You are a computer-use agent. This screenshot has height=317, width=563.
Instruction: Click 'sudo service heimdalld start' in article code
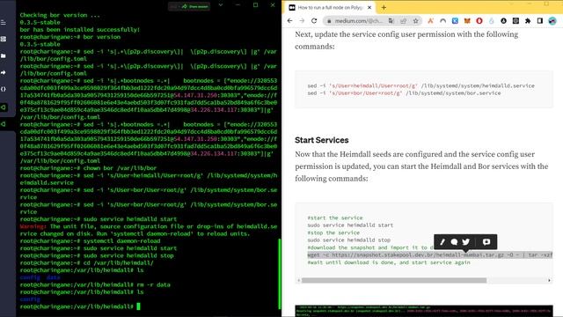pos(350,225)
